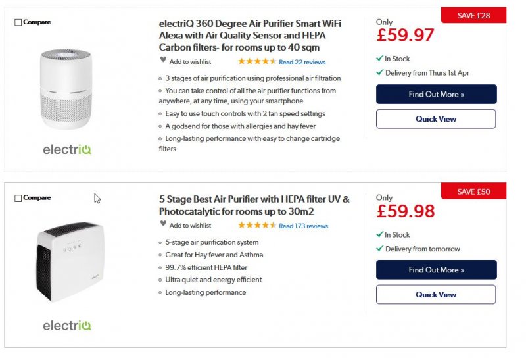Open Read 173 reviews link
The image size is (526, 358).
click(303, 226)
